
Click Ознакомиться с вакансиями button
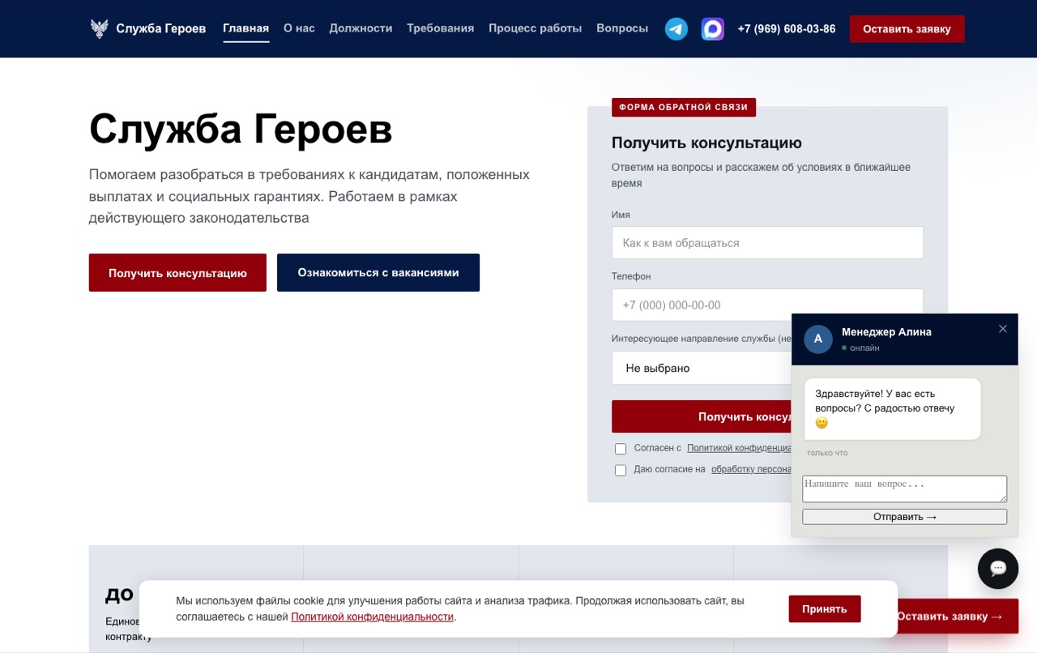click(378, 273)
